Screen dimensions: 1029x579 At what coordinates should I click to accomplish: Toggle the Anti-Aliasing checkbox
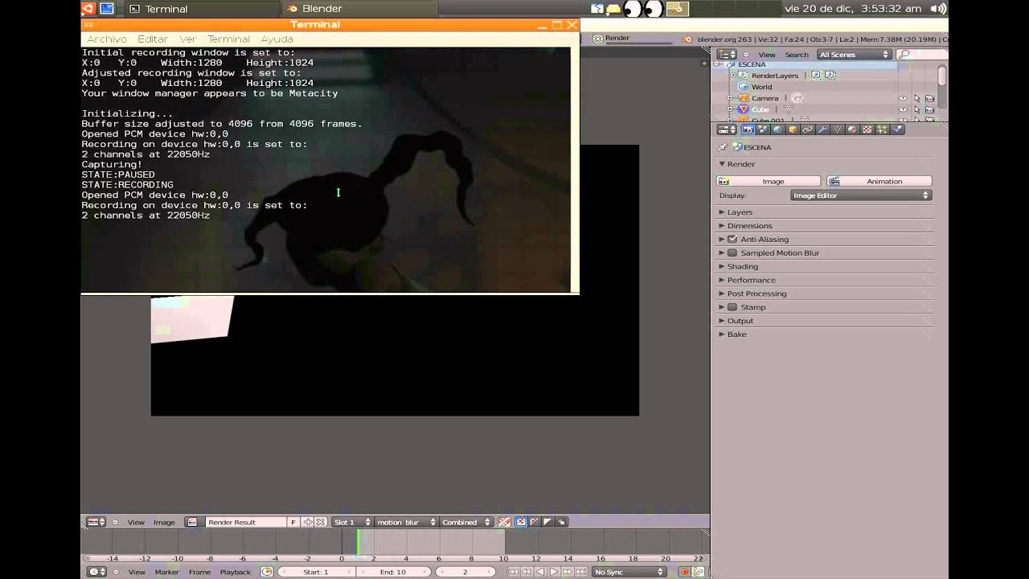(x=732, y=240)
